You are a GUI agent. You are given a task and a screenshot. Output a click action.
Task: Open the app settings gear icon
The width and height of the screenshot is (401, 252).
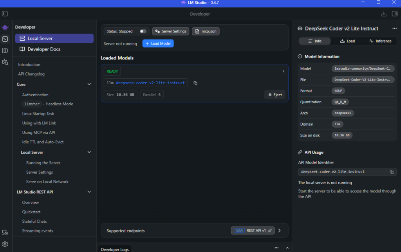(5, 244)
